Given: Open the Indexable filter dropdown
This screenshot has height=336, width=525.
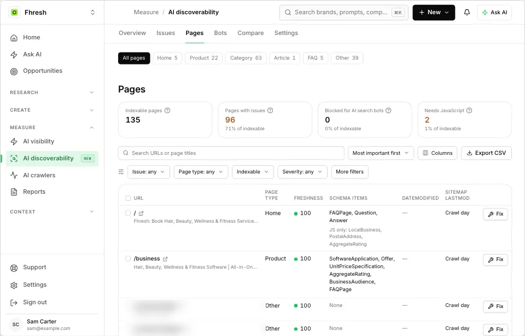Looking at the screenshot, I should click(253, 172).
